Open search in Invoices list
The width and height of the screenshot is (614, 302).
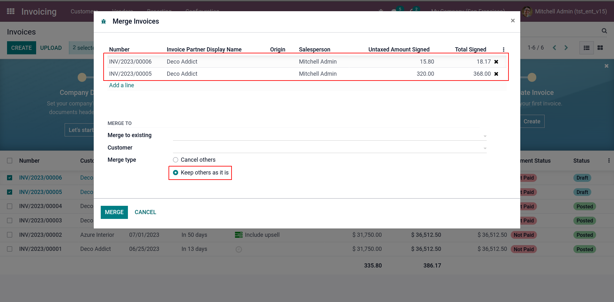[x=604, y=31]
